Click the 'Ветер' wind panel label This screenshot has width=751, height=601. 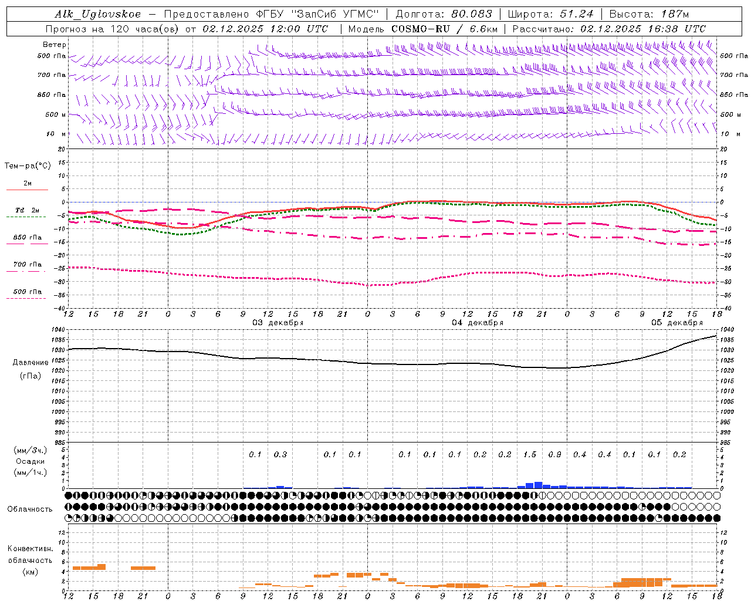coord(55,45)
